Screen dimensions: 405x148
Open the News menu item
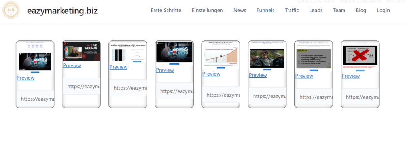(x=240, y=11)
